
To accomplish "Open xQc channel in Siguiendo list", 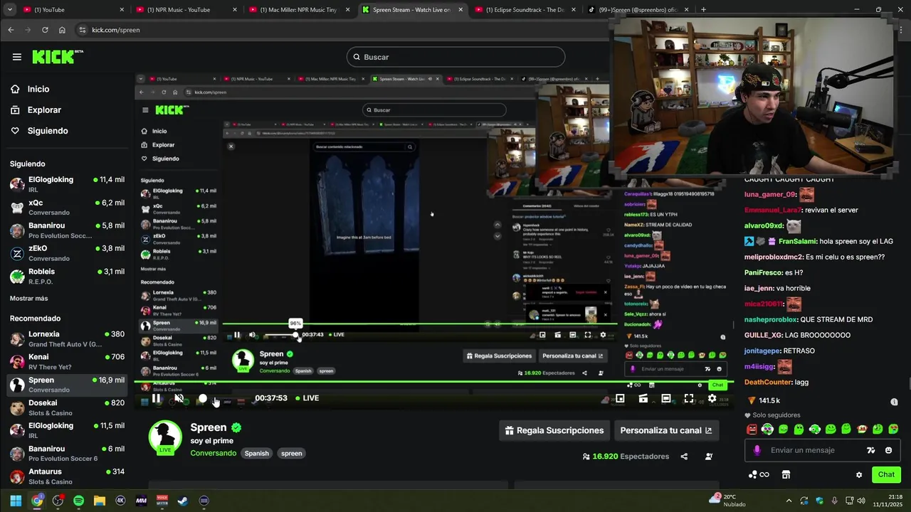I will [67, 207].
